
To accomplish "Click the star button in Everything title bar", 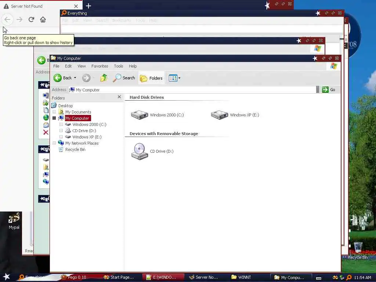I will coord(318,13).
